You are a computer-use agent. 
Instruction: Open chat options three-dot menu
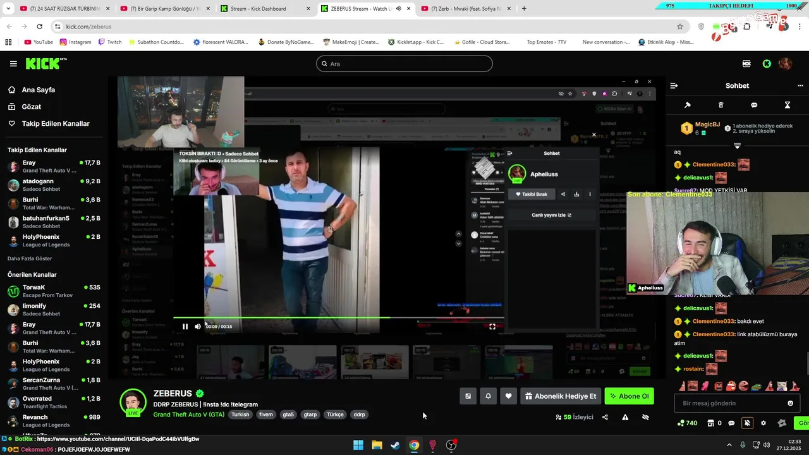(x=800, y=85)
